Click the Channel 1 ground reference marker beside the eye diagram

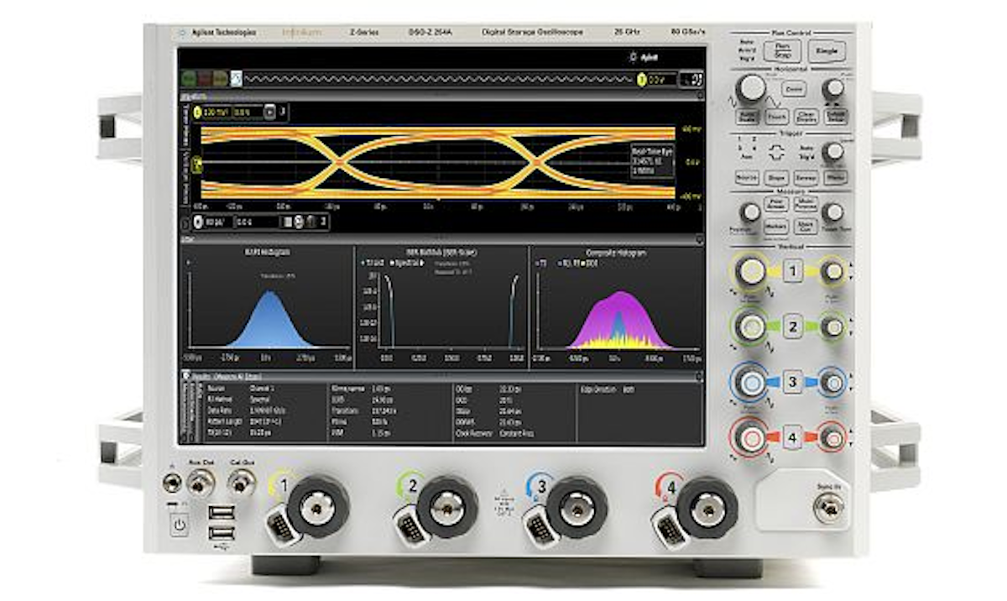tap(197, 164)
